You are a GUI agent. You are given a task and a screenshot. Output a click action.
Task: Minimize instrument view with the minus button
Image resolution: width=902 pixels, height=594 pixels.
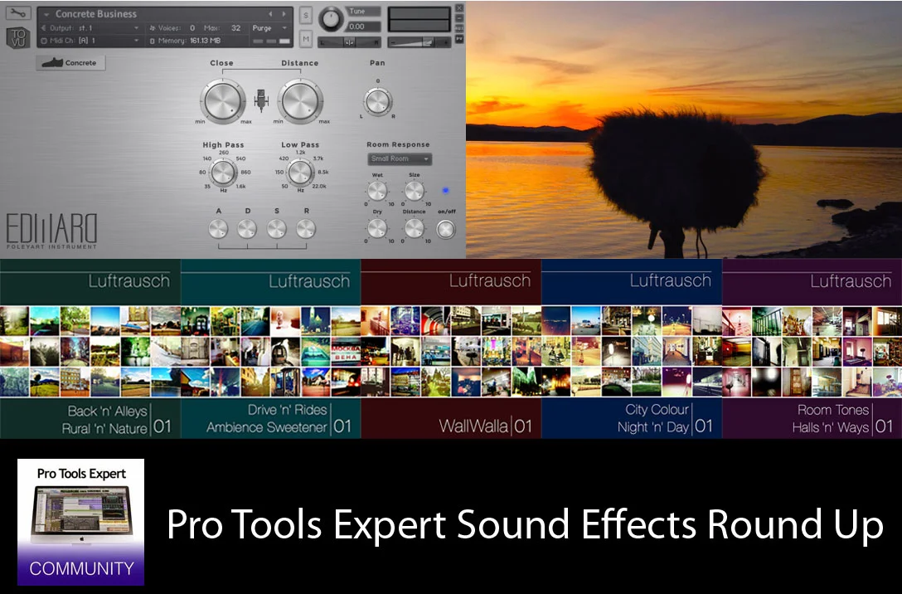(x=459, y=18)
